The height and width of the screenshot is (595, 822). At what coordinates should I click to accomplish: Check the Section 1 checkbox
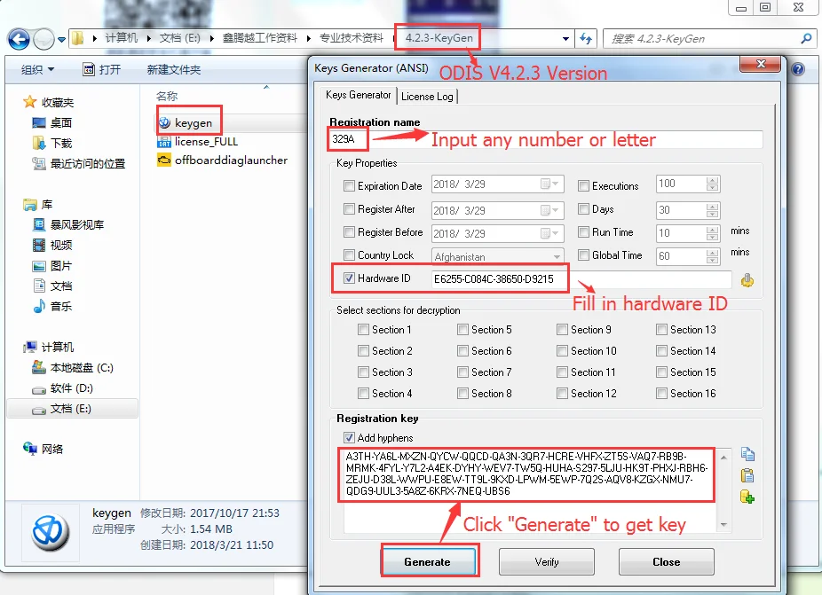[363, 329]
